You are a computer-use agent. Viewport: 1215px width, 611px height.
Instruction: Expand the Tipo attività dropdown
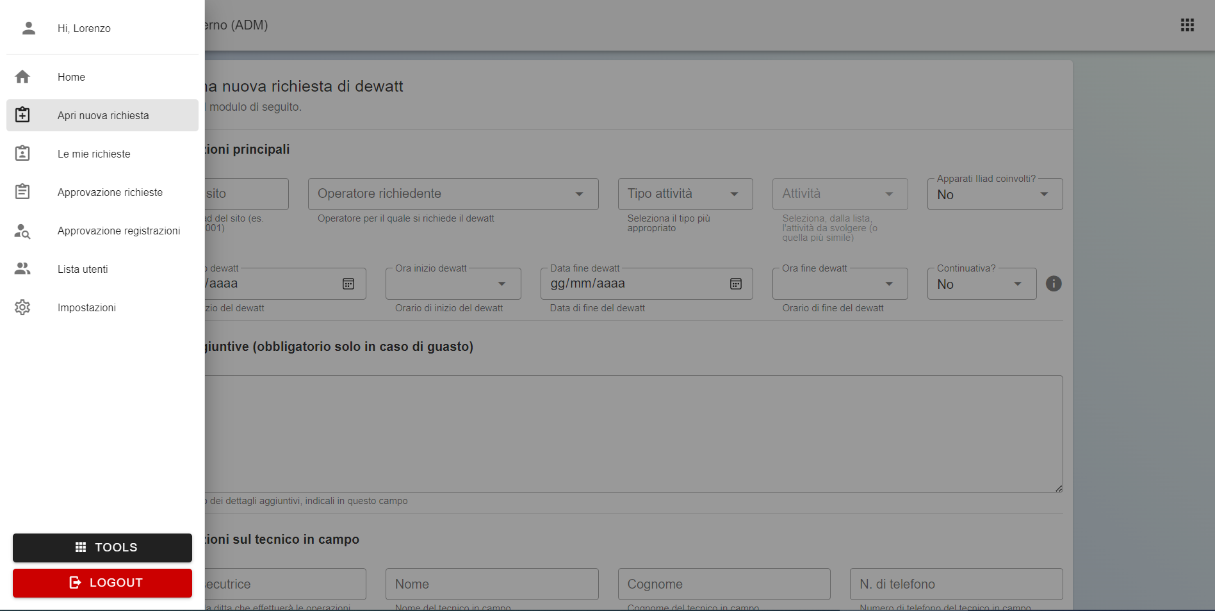pyautogui.click(x=685, y=194)
